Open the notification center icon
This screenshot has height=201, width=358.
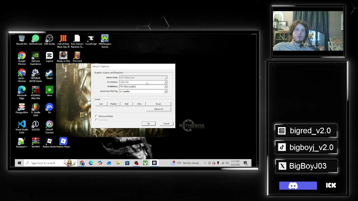coord(245,163)
